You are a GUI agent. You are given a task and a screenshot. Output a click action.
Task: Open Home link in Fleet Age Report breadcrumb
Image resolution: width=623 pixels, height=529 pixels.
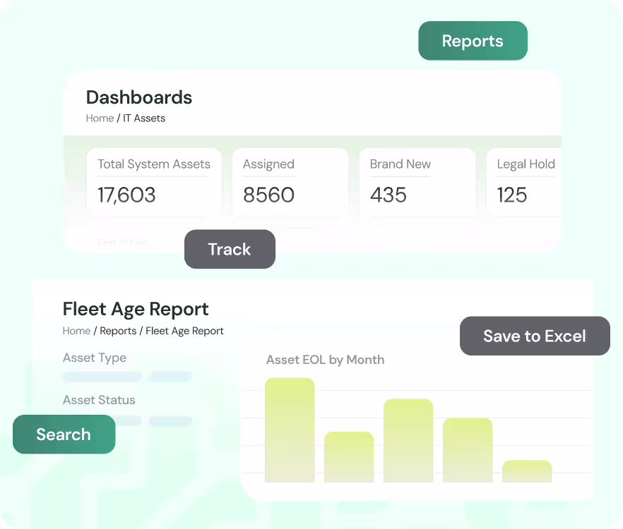[x=76, y=331]
